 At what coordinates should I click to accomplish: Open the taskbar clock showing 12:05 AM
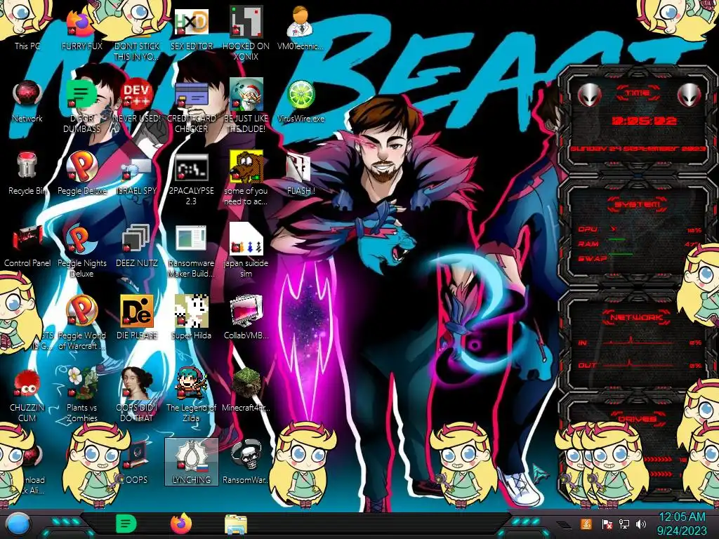682,524
